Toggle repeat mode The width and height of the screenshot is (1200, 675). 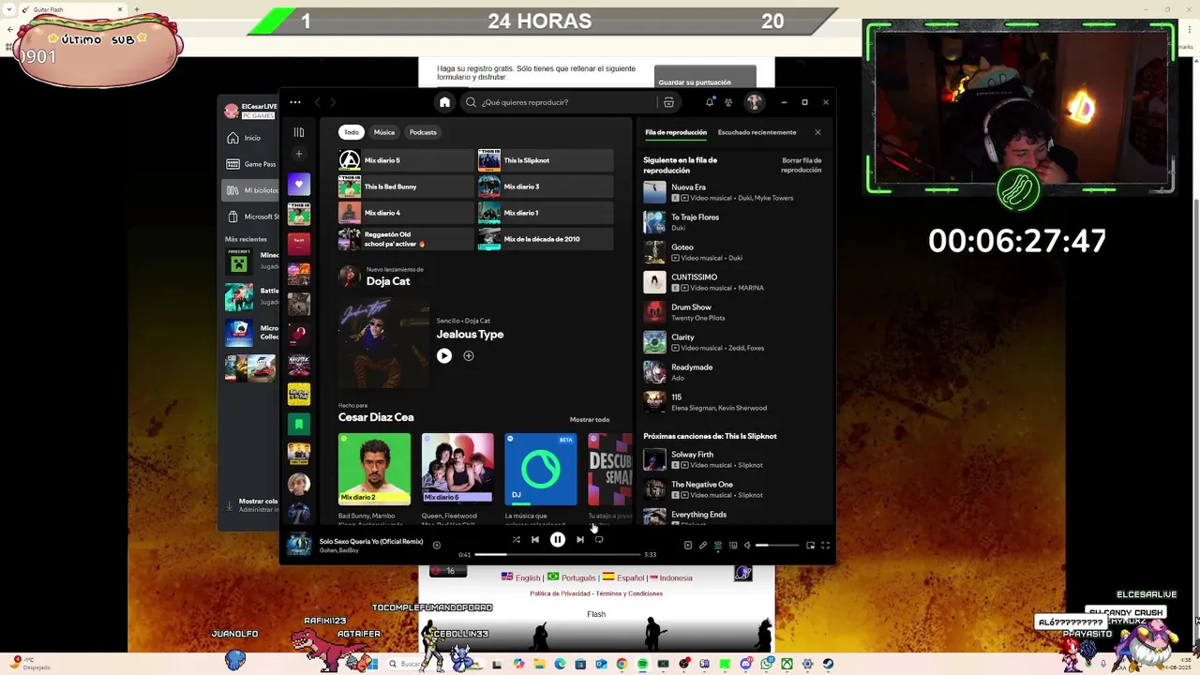pos(599,539)
